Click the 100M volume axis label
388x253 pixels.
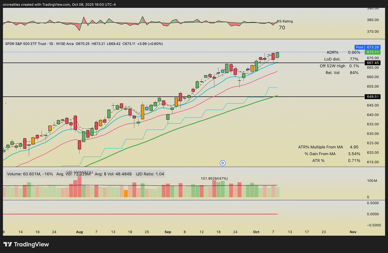372,180
